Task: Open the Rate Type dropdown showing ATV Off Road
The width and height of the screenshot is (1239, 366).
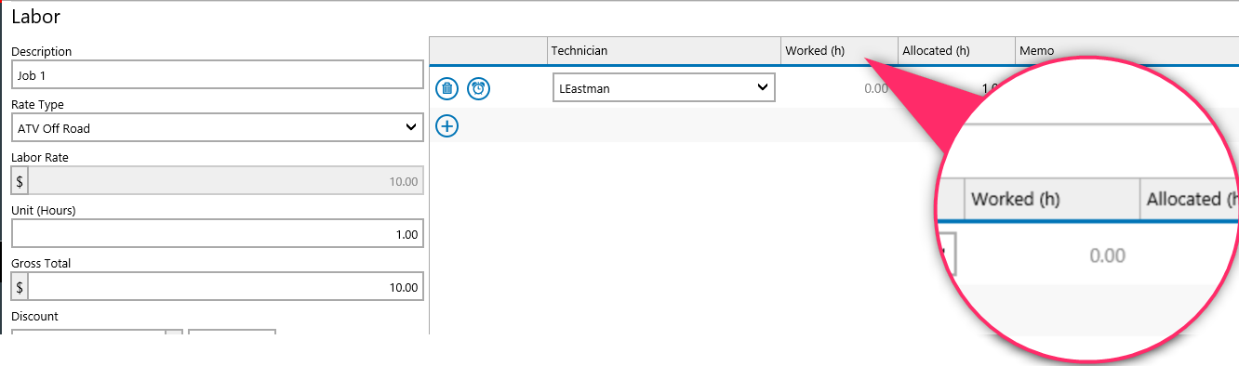Action: pos(218,128)
